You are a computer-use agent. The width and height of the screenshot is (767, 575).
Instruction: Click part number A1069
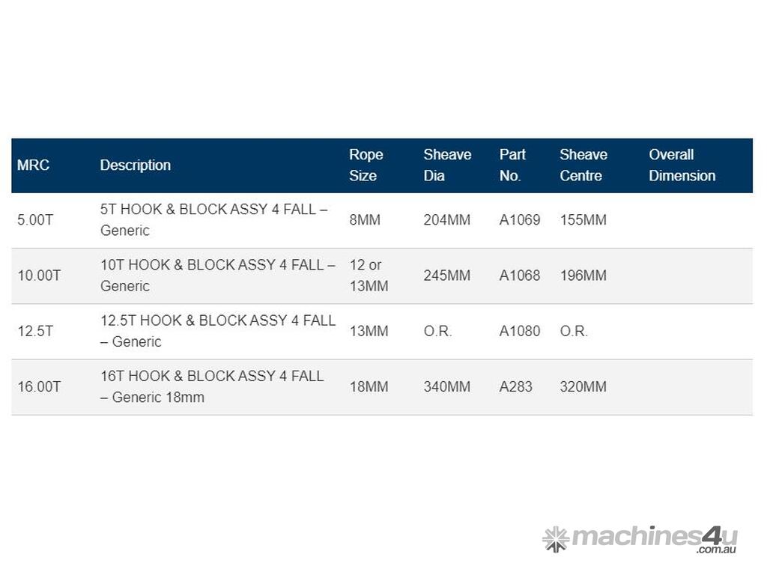tap(520, 220)
